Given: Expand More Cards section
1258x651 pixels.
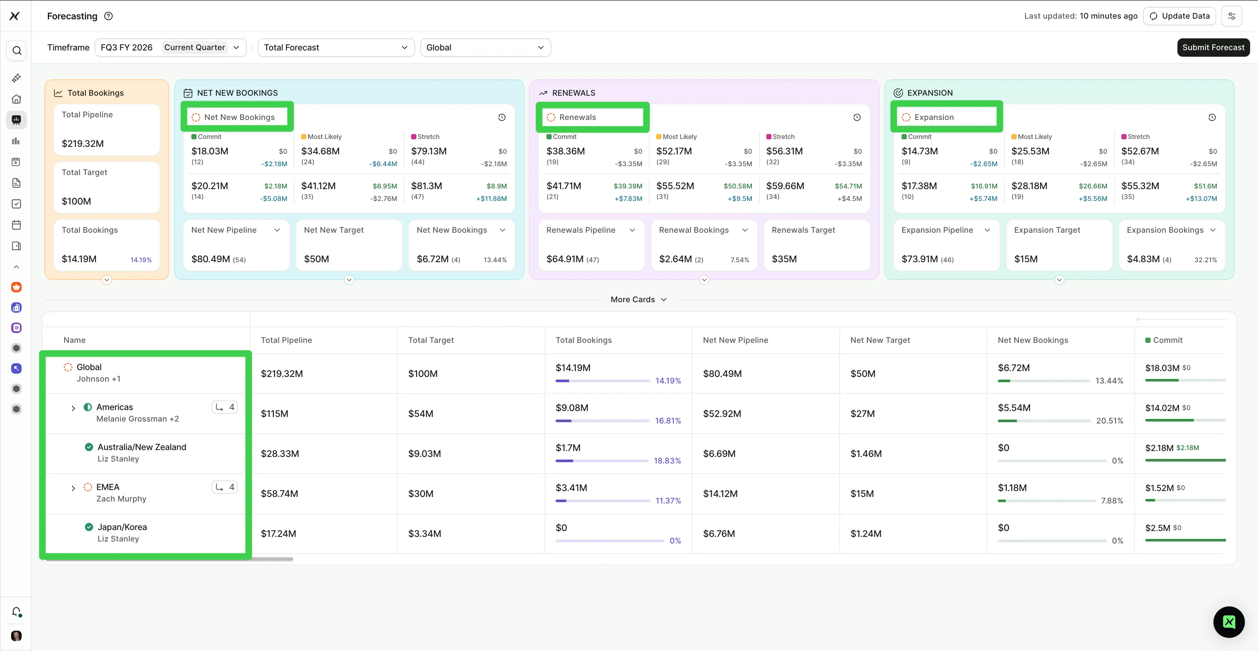Looking at the screenshot, I should click(x=638, y=300).
